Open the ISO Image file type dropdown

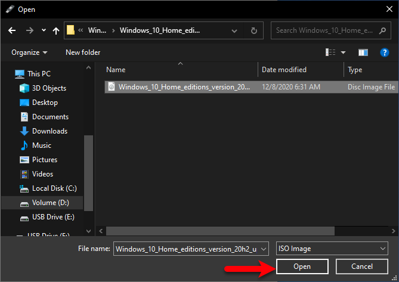click(x=332, y=249)
